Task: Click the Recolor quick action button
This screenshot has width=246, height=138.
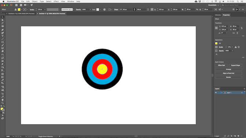Action: (228, 77)
